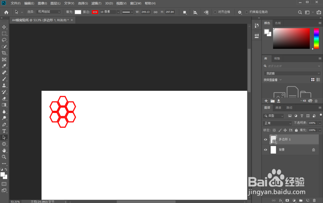The height and width of the screenshot is (203, 323).
Task: Hide the 背景 layer
Action: pos(266,150)
